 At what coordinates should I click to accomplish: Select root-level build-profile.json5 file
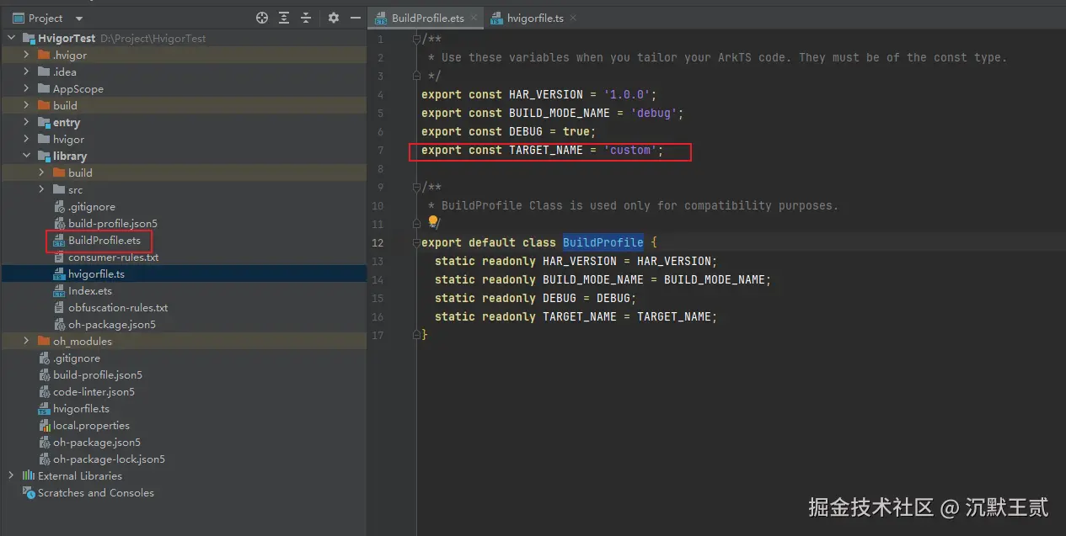click(x=98, y=375)
